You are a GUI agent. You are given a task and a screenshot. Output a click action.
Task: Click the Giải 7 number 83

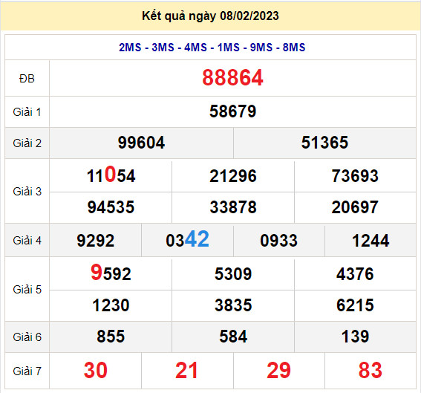pyautogui.click(x=371, y=371)
